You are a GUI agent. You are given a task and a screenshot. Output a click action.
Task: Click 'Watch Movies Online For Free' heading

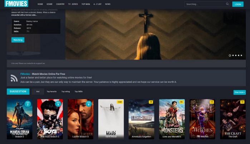(49, 74)
